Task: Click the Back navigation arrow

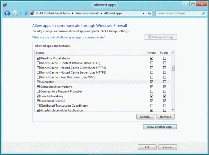Action: 7,13
